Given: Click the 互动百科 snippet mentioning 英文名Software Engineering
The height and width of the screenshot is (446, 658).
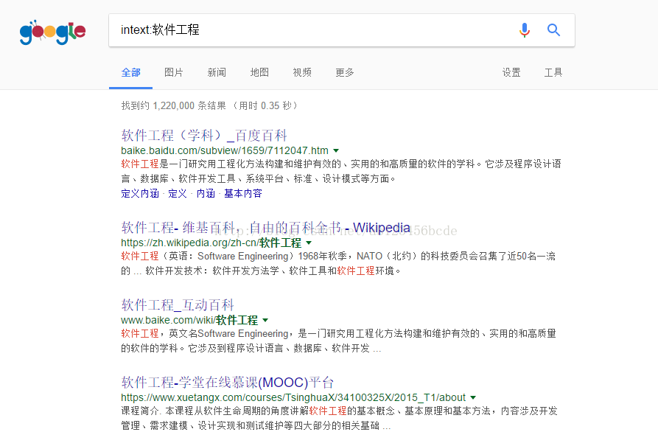Looking at the screenshot, I should tap(338, 341).
